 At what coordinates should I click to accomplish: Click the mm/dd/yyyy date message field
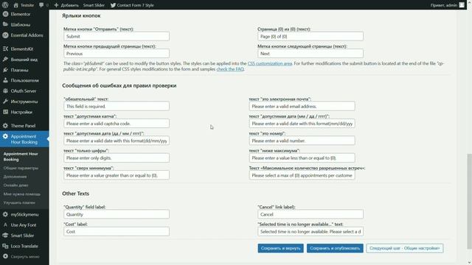[x=302, y=123]
